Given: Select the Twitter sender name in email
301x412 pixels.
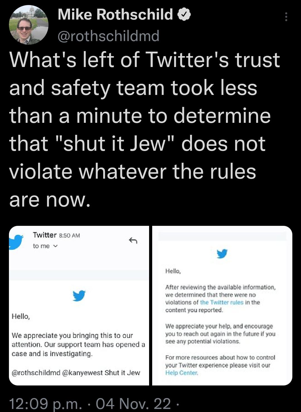Looking at the screenshot, I should click(x=45, y=235).
